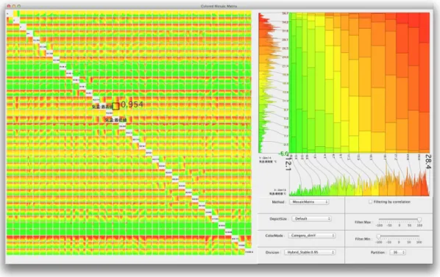Image resolution: width=440 pixels, height=277 pixels.
Task: Click the Filter.Max label text
Action: click(363, 222)
